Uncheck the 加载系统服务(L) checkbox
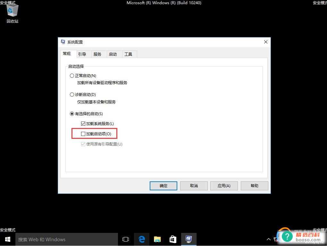The image size is (327, 246). 83,123
